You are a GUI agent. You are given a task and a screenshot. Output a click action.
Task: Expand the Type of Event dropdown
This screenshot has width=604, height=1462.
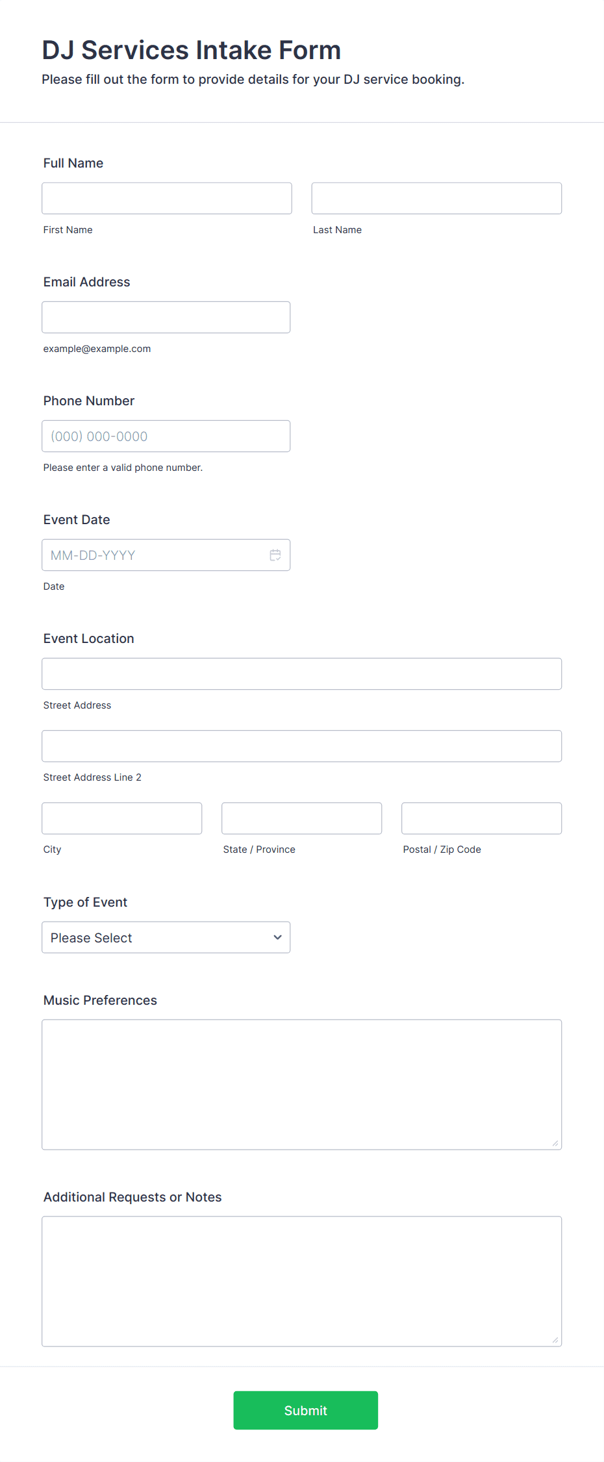166,937
